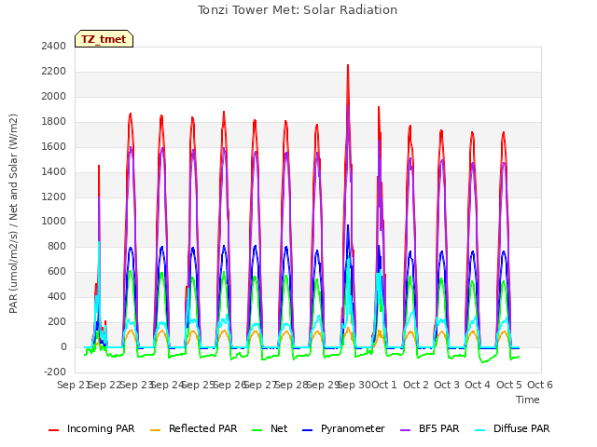Click the 1200 y-axis tick label

[x=54, y=196]
